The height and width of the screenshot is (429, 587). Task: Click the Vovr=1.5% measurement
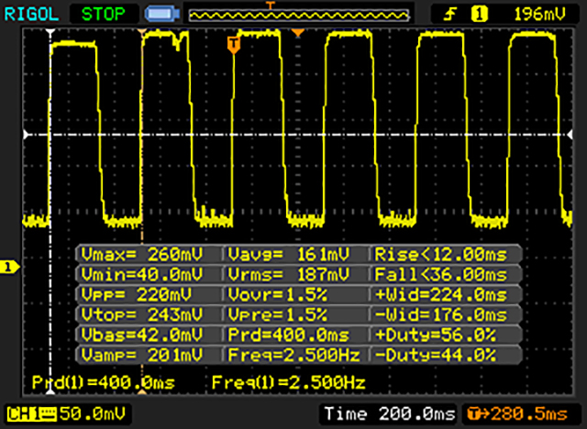[277, 295]
